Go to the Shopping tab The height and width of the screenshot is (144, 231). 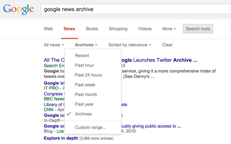(x=118, y=29)
